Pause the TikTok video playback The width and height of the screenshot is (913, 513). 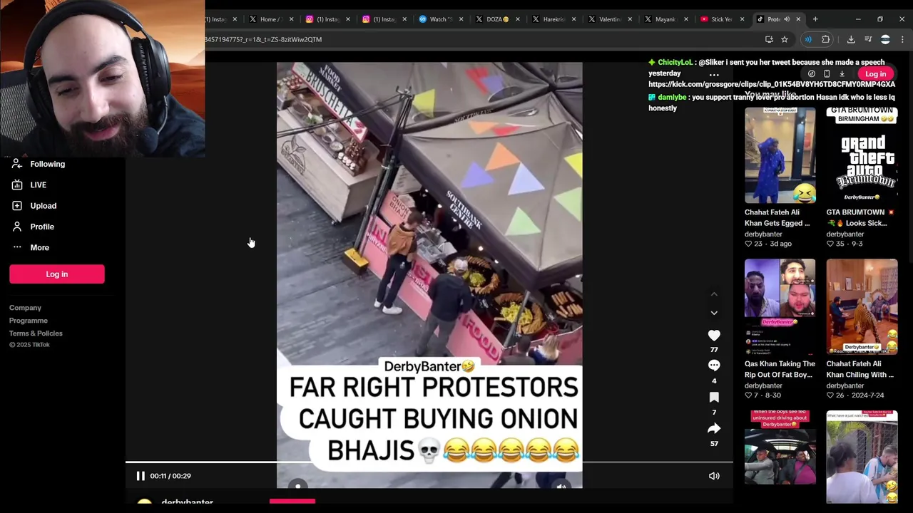pos(141,476)
